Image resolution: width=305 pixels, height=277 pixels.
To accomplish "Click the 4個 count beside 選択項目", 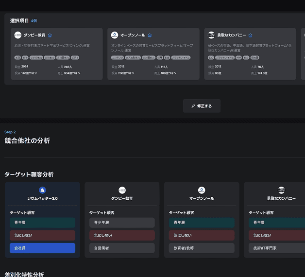I will pos(34,21).
